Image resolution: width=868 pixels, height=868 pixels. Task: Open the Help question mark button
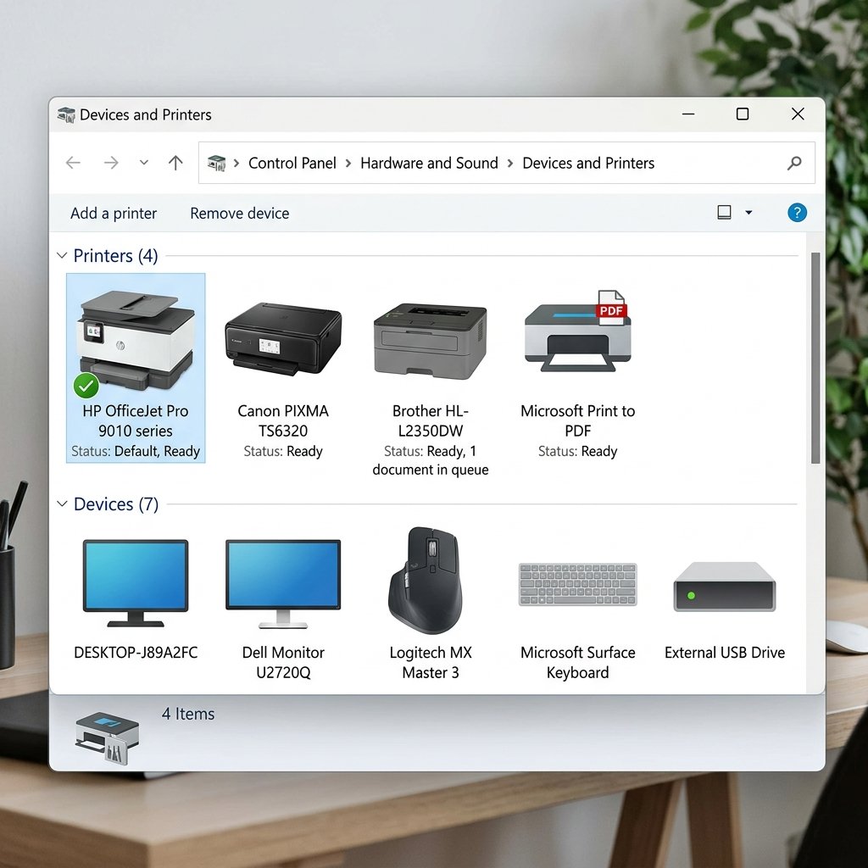797,213
